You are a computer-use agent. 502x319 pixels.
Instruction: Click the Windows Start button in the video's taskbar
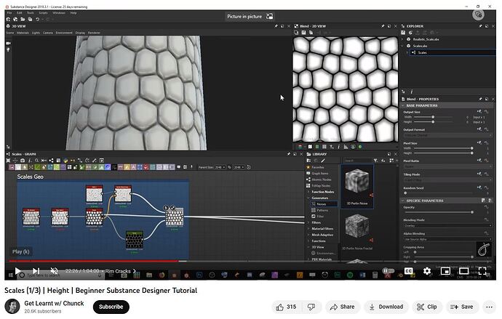10,275
